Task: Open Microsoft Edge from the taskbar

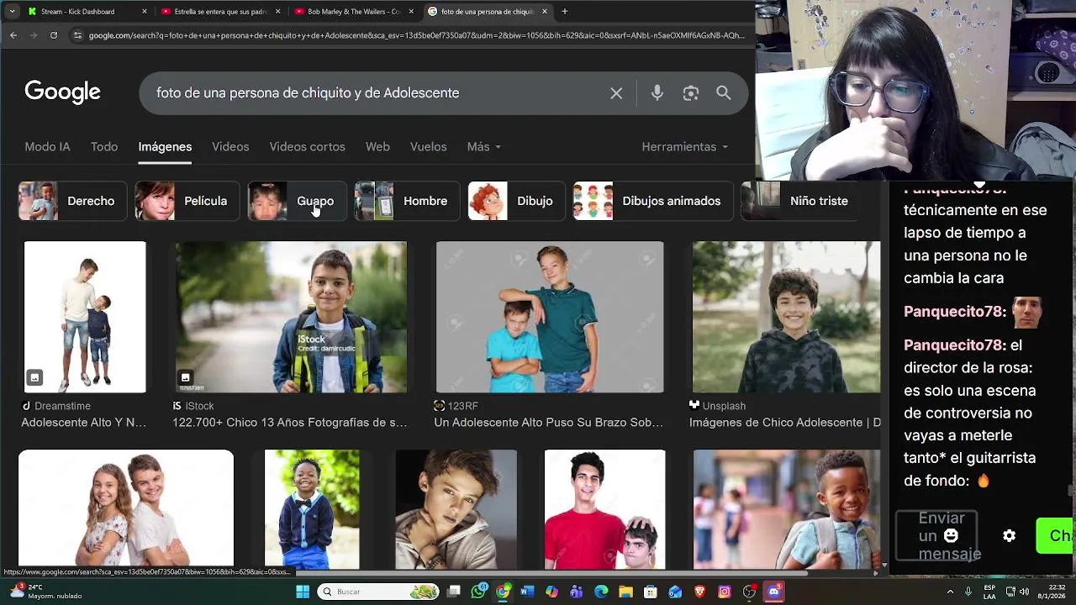Action: pos(601,592)
